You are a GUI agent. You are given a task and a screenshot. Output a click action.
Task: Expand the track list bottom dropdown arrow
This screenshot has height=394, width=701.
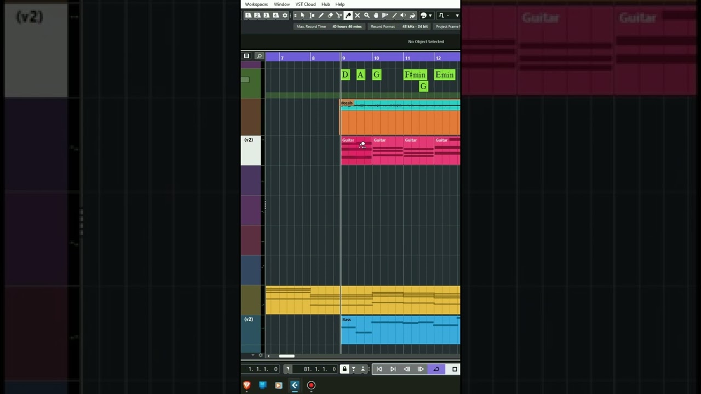(253, 355)
